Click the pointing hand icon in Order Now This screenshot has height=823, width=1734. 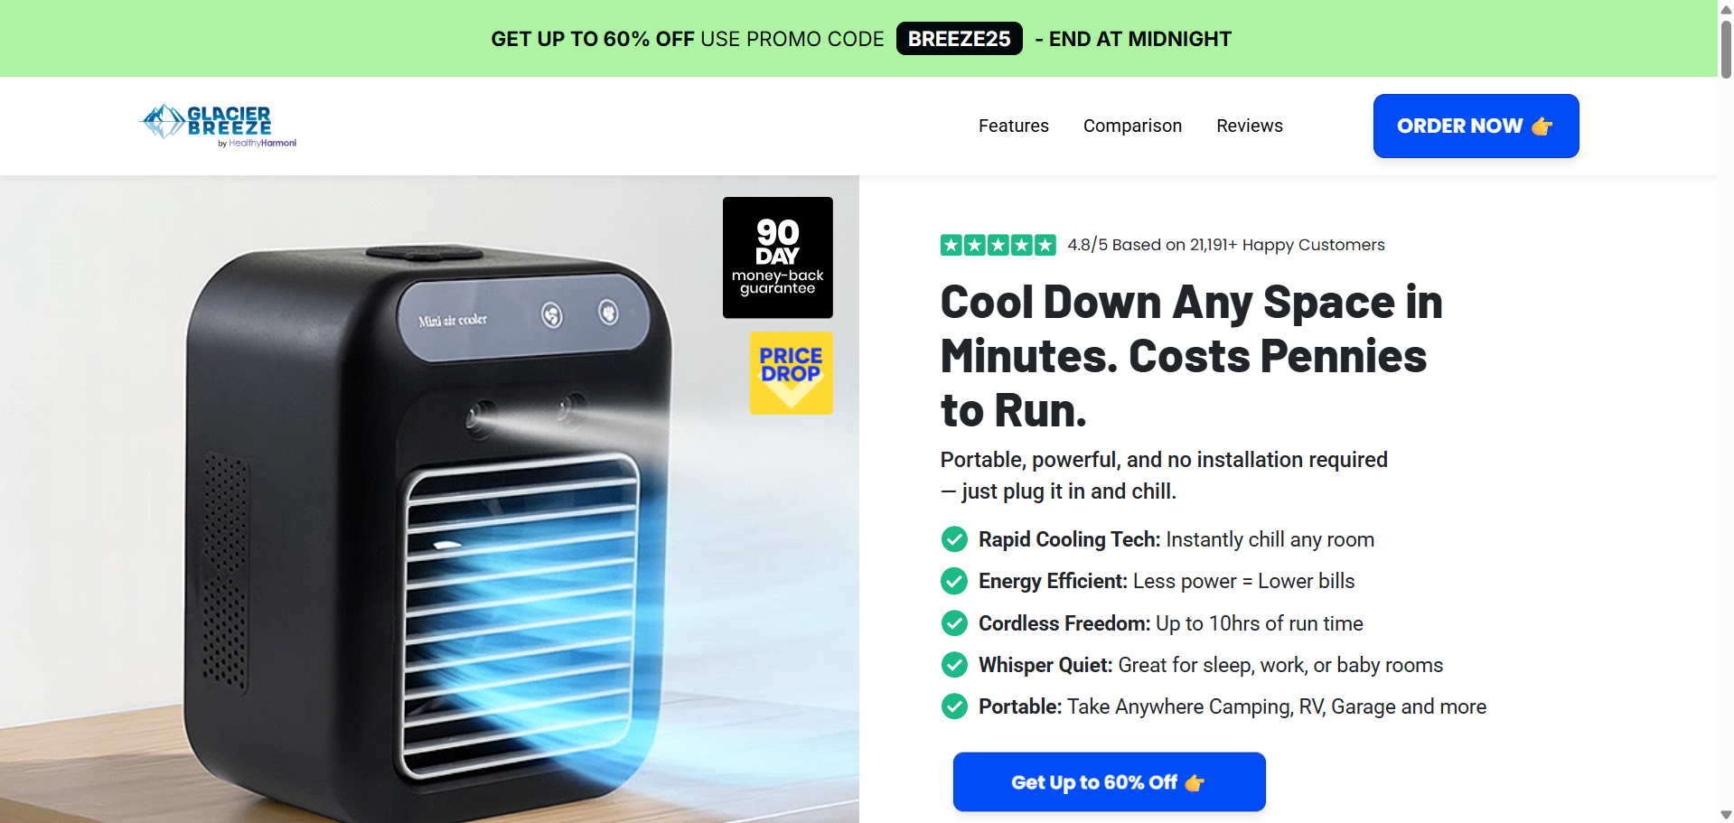point(1542,126)
